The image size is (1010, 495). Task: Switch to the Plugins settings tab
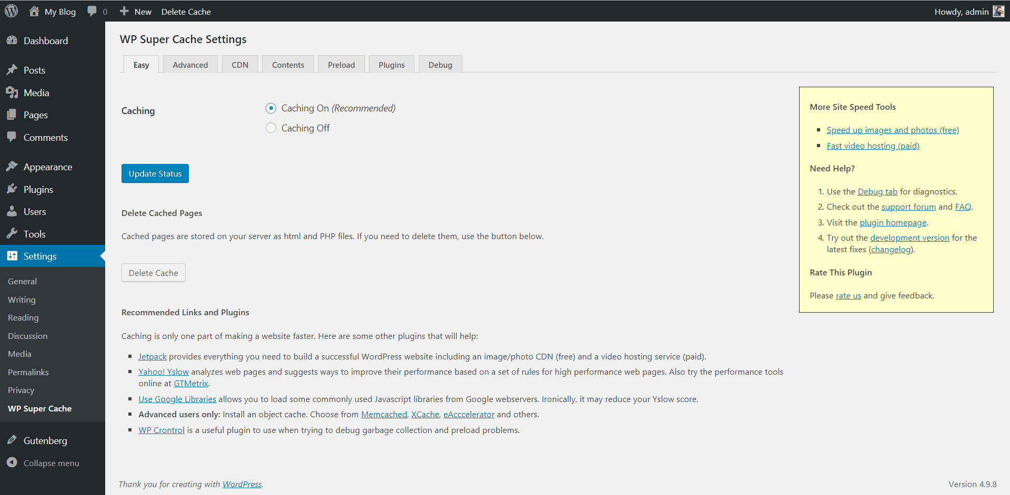(x=392, y=65)
